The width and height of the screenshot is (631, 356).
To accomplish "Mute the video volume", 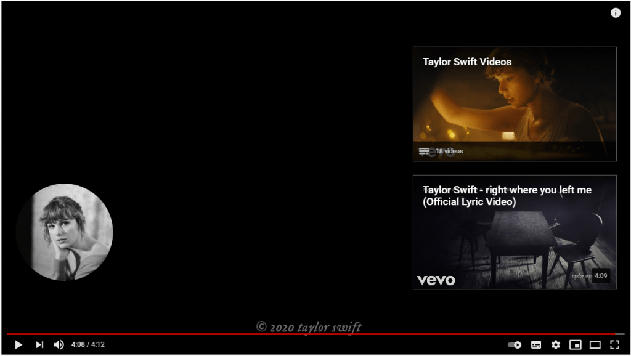I will pyautogui.click(x=59, y=345).
